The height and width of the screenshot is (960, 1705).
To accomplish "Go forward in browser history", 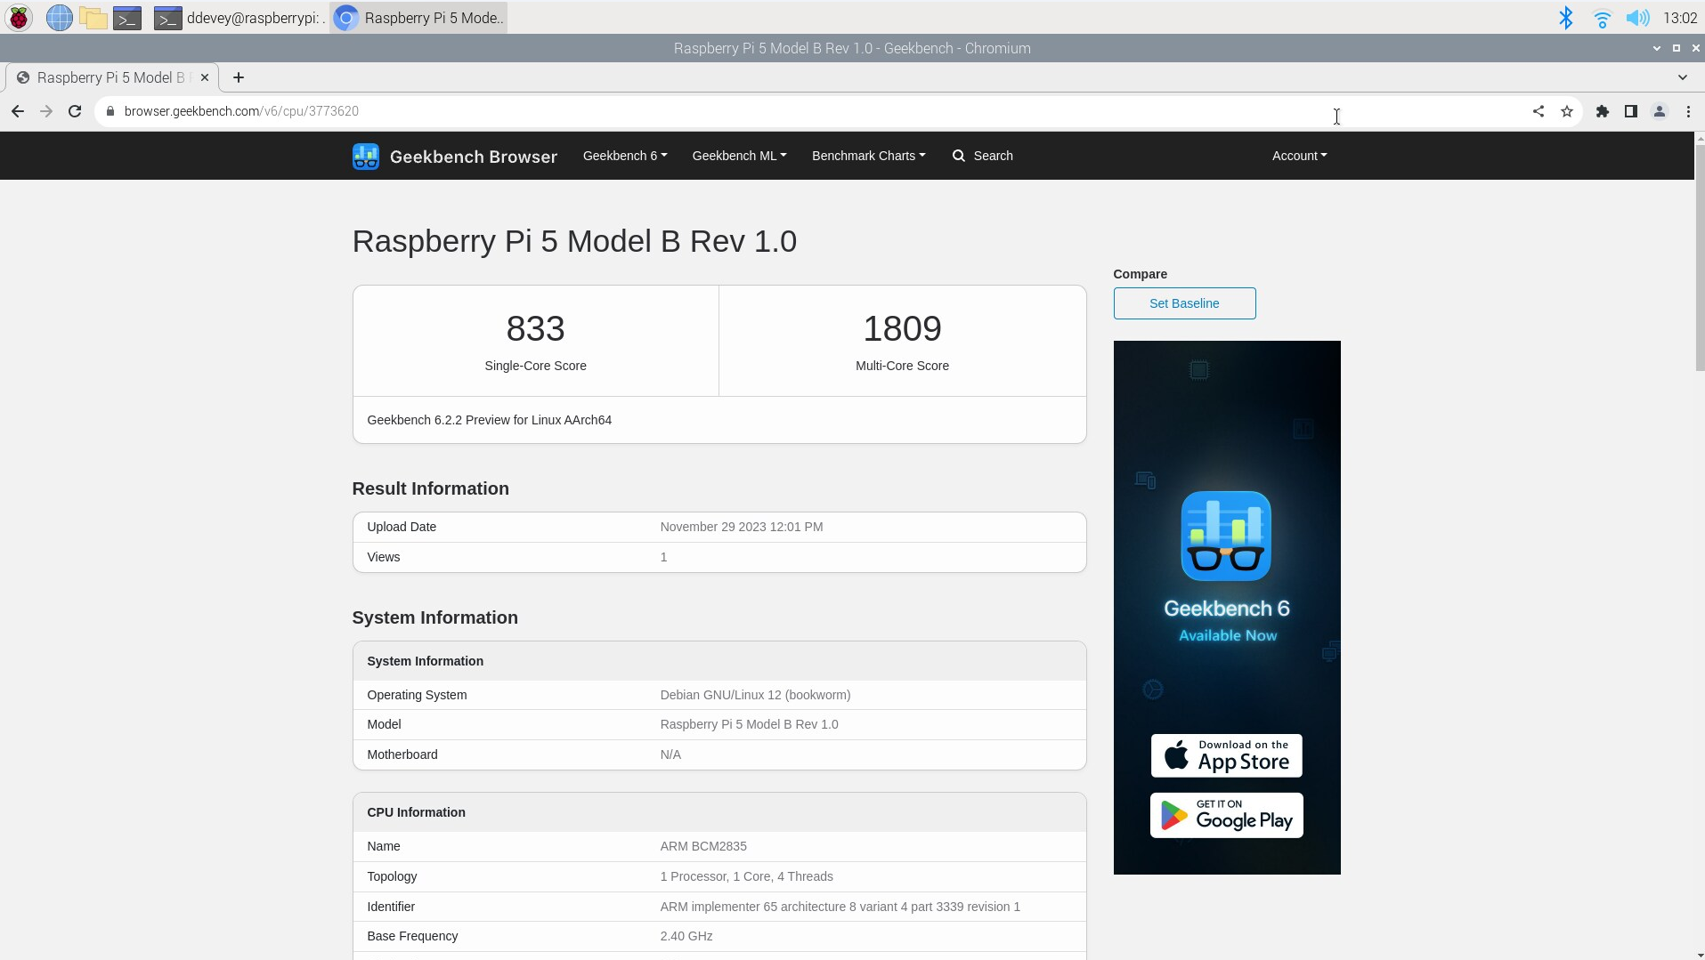I will (x=46, y=111).
